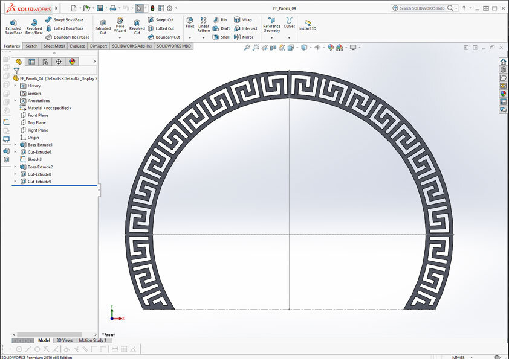Expand the SOLIDWORKS menu arrow beside the logo
The image size is (509, 359).
pos(56,8)
